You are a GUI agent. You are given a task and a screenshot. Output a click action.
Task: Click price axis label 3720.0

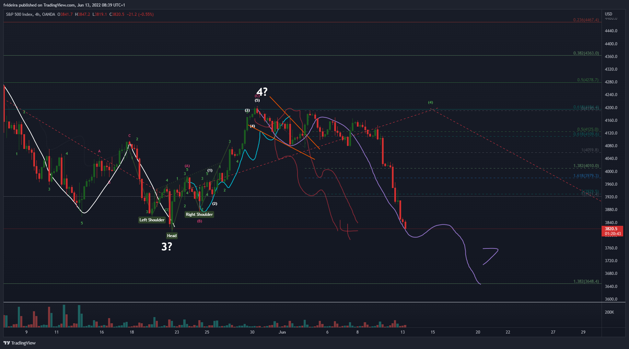click(x=611, y=261)
